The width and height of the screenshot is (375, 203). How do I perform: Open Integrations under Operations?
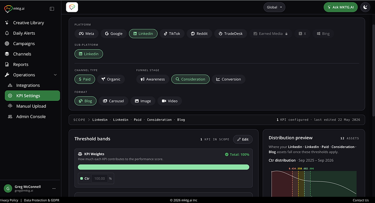(28, 85)
